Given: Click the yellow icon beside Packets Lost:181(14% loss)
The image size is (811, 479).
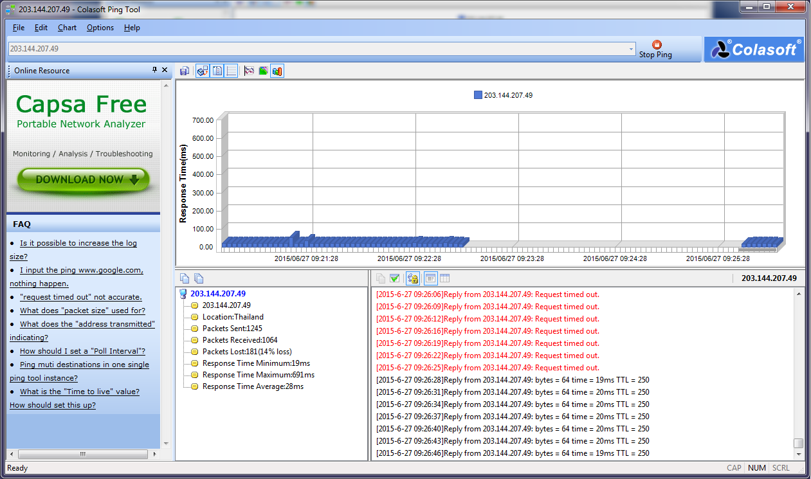Looking at the screenshot, I should (x=195, y=352).
